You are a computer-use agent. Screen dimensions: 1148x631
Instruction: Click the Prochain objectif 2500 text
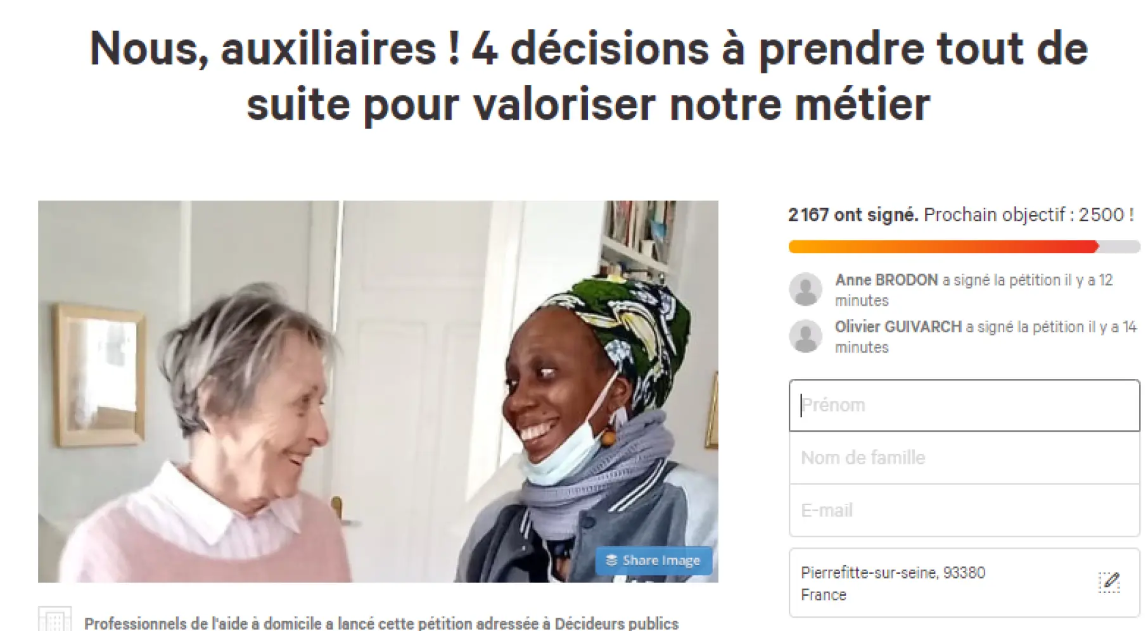click(x=1029, y=215)
